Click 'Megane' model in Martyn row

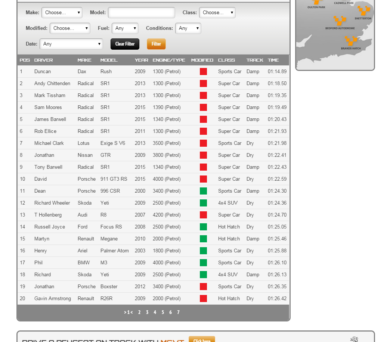click(x=109, y=239)
